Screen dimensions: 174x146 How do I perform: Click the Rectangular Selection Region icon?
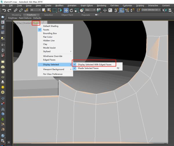tap(55, 10)
